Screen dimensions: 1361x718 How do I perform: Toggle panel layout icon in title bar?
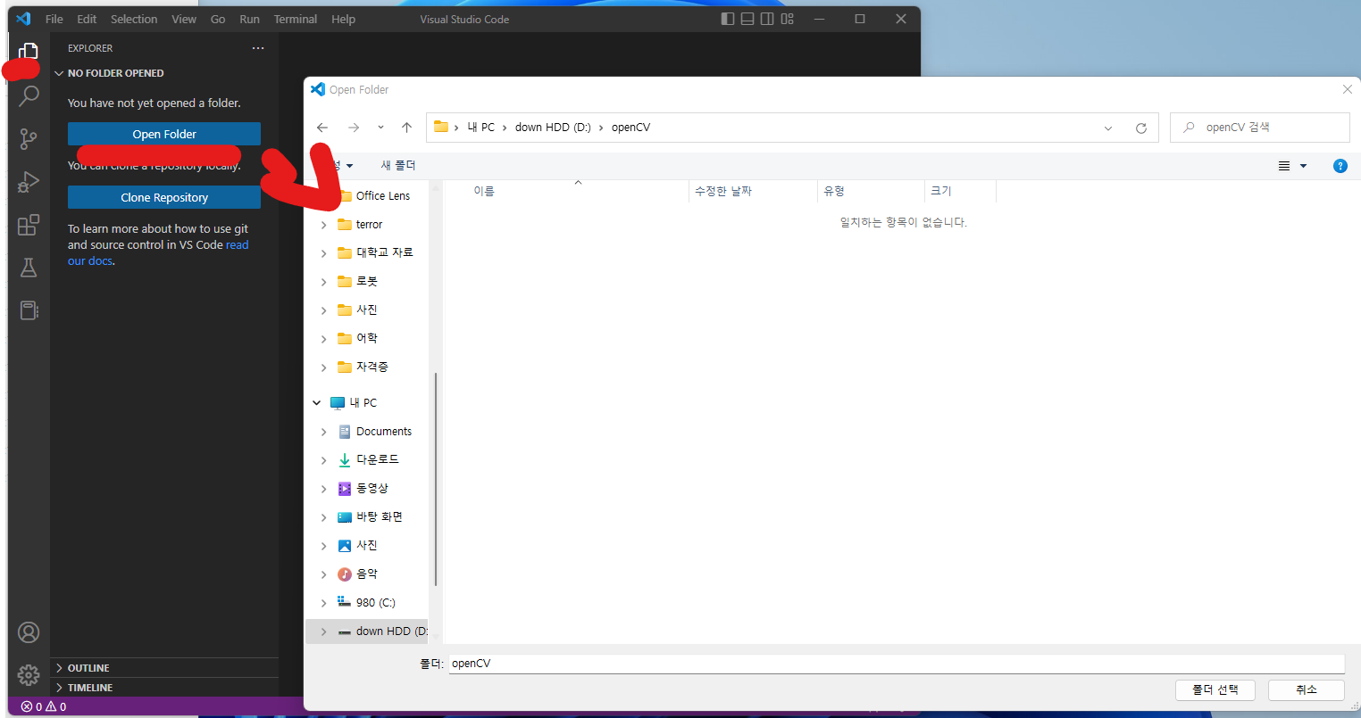point(747,19)
